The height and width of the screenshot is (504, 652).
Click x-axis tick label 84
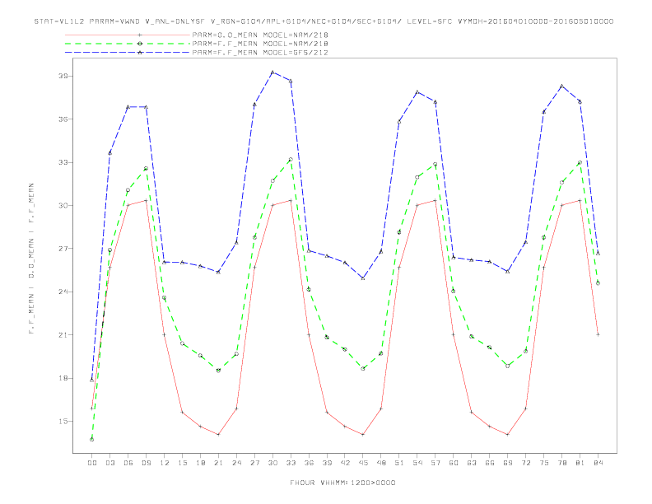[598, 463]
